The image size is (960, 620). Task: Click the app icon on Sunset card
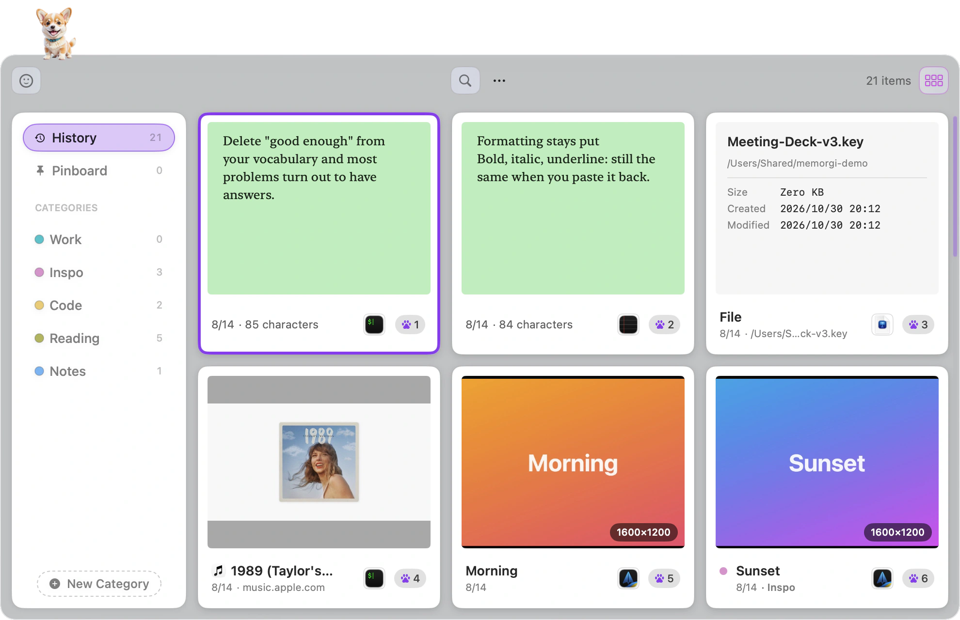tap(882, 578)
